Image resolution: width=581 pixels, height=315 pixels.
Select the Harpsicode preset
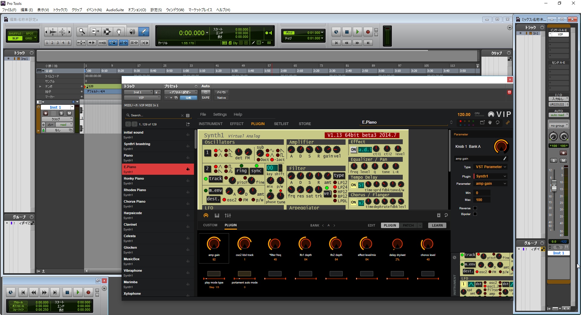158,215
